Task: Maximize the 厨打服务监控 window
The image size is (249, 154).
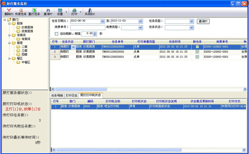Action: click(x=239, y=4)
